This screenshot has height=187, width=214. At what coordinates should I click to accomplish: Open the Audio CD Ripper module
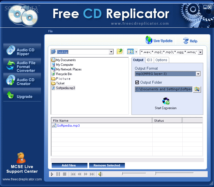point(22,51)
